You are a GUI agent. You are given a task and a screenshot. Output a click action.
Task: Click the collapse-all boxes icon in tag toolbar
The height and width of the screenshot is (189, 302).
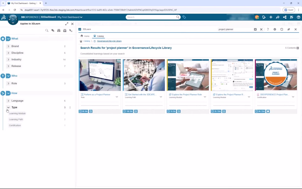[65, 31]
